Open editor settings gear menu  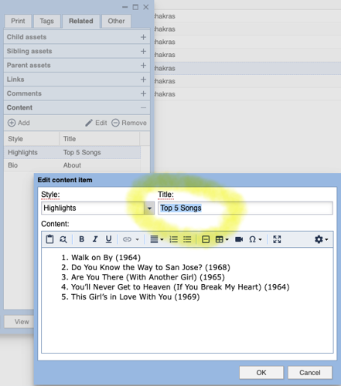[321, 239]
